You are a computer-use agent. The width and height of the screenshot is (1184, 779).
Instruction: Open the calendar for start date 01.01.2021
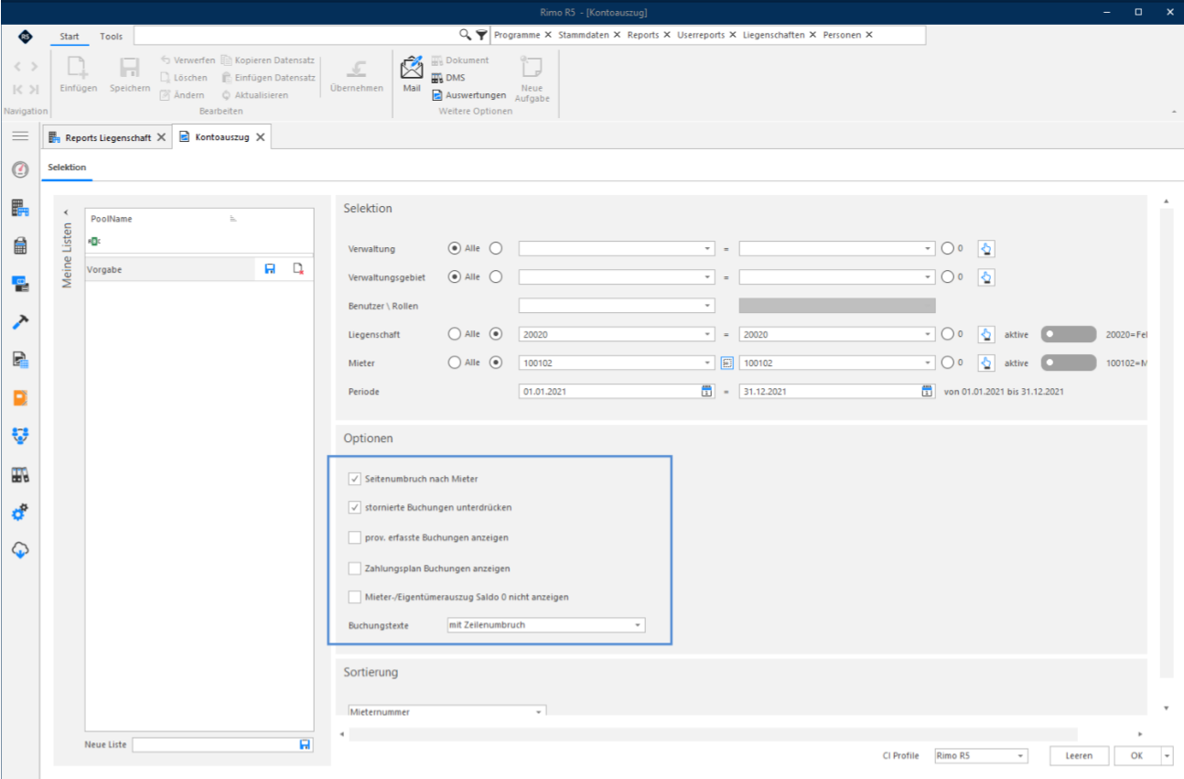[x=706, y=391]
